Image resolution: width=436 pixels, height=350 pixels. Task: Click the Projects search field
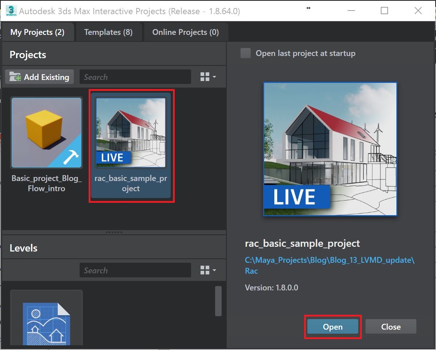coord(135,77)
